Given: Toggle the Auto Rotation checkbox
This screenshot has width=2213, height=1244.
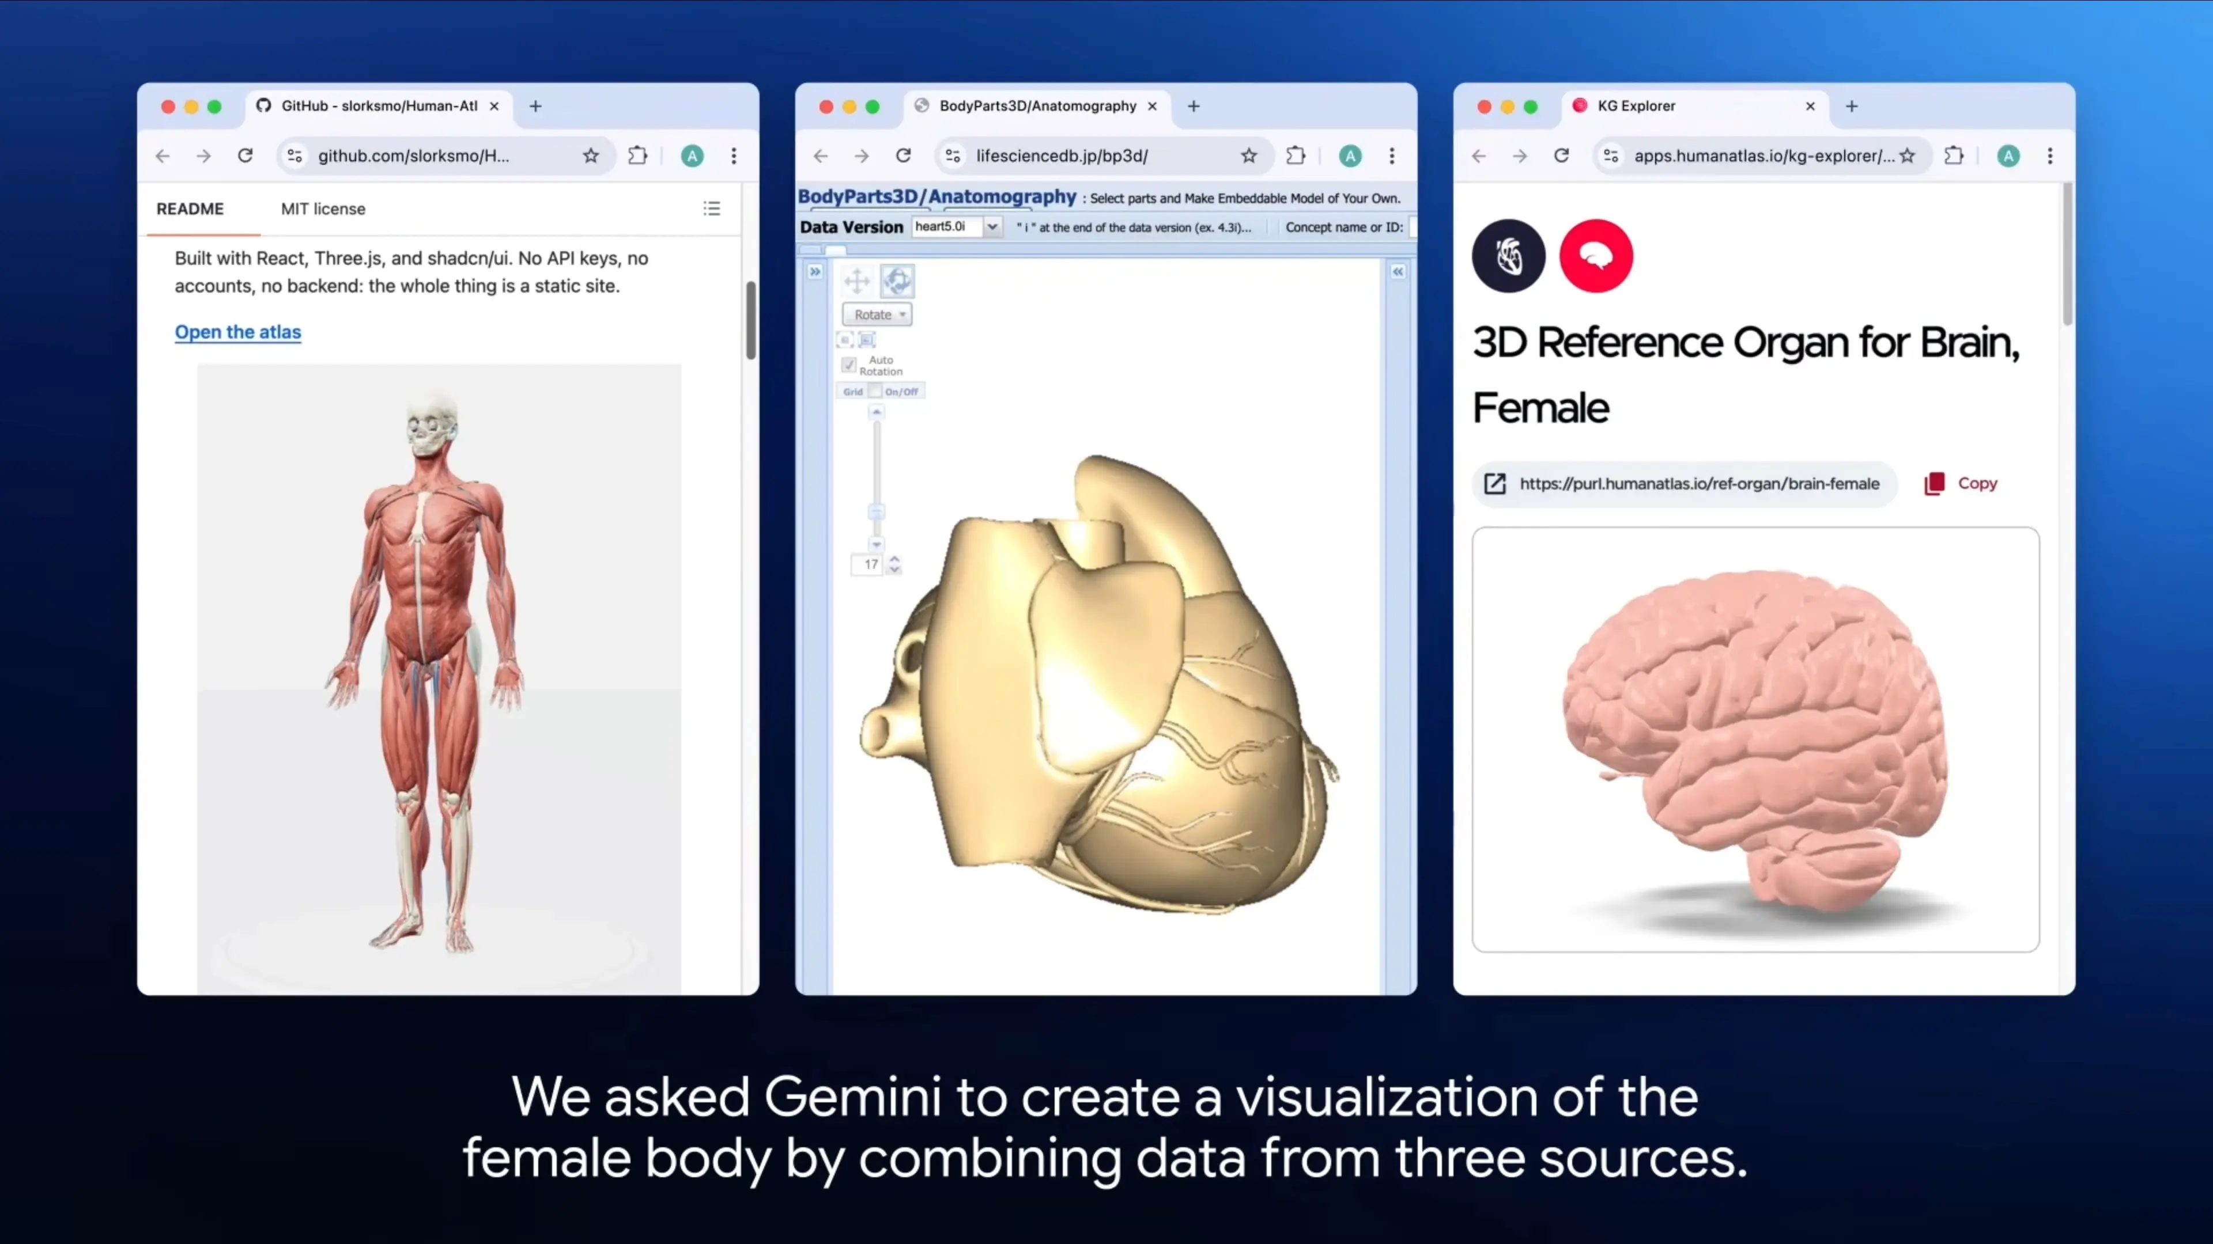Looking at the screenshot, I should pyautogui.click(x=849, y=365).
